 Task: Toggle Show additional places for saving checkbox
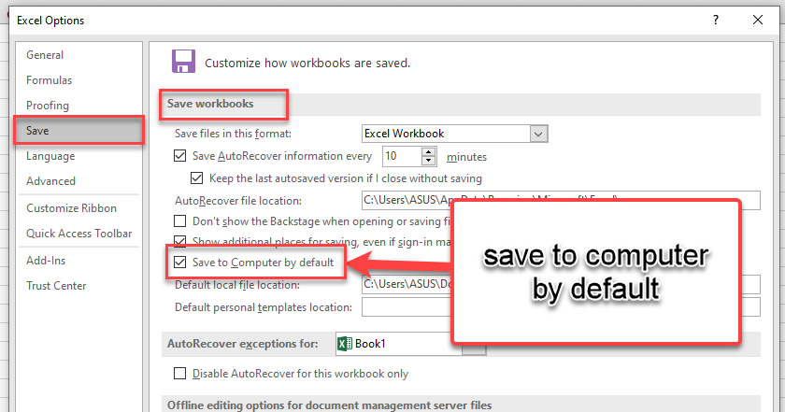click(179, 240)
